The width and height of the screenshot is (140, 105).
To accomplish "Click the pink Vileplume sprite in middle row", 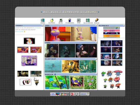I will point(117,80).
